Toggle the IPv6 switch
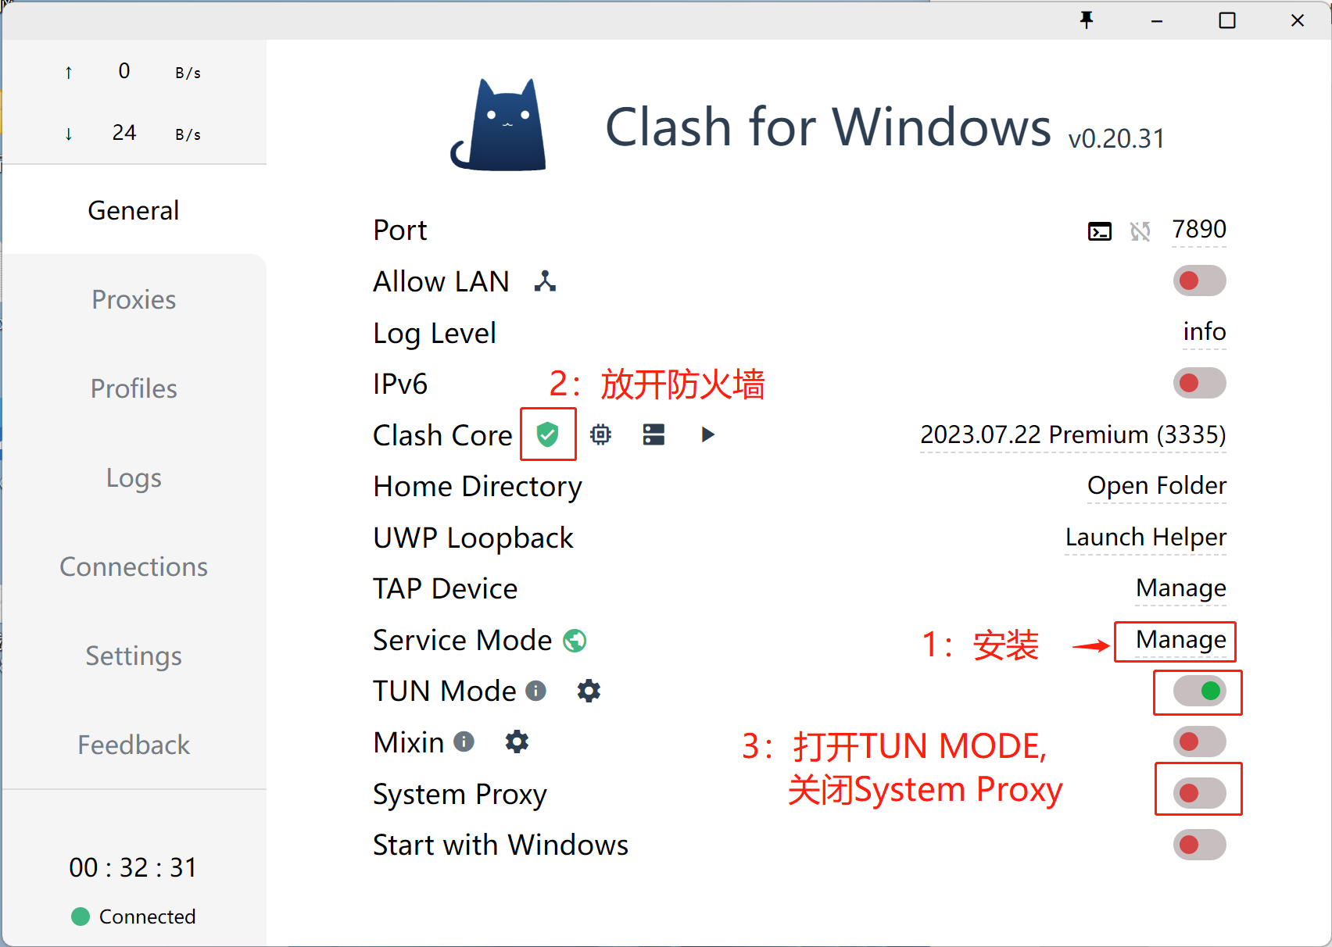Viewport: 1332px width, 947px height. click(x=1199, y=383)
